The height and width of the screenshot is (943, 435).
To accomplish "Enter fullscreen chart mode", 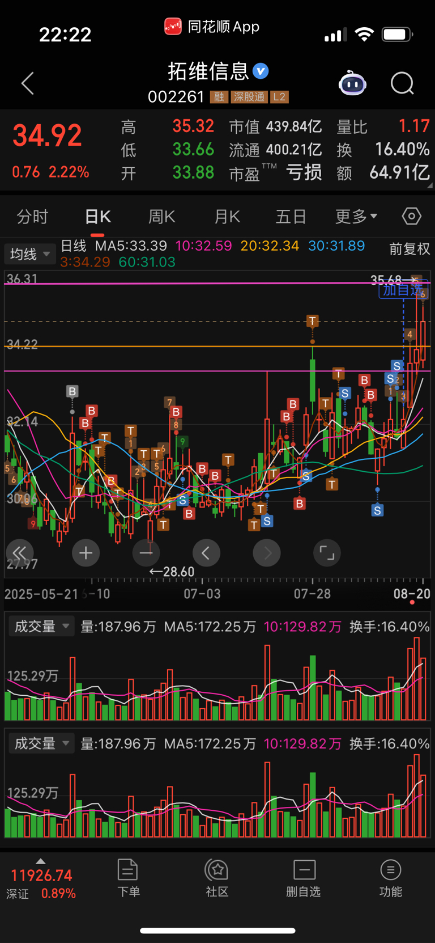I will [327, 553].
